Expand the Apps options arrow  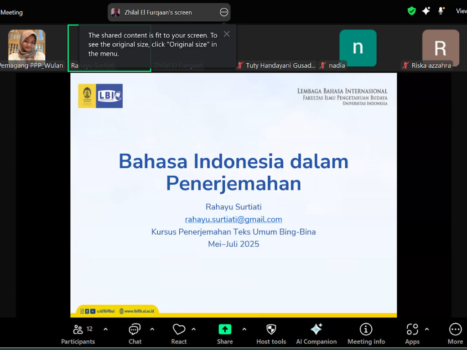[427, 329]
